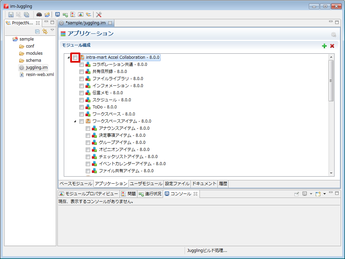Switch to the ベースモジュール tab
The image size is (345, 259).
coord(76,184)
